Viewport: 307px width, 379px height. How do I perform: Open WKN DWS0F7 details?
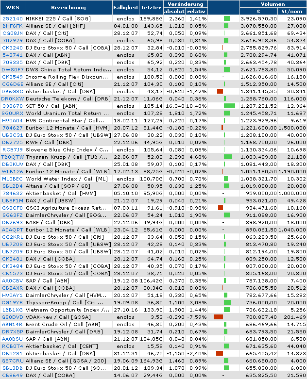click(12, 69)
